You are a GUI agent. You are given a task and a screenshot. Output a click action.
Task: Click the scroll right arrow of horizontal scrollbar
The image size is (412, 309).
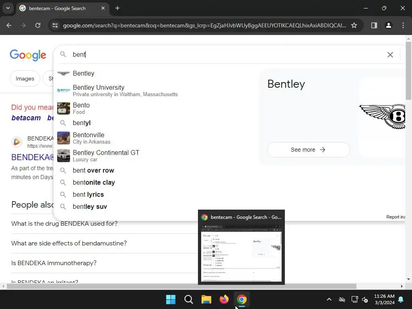click(x=402, y=286)
